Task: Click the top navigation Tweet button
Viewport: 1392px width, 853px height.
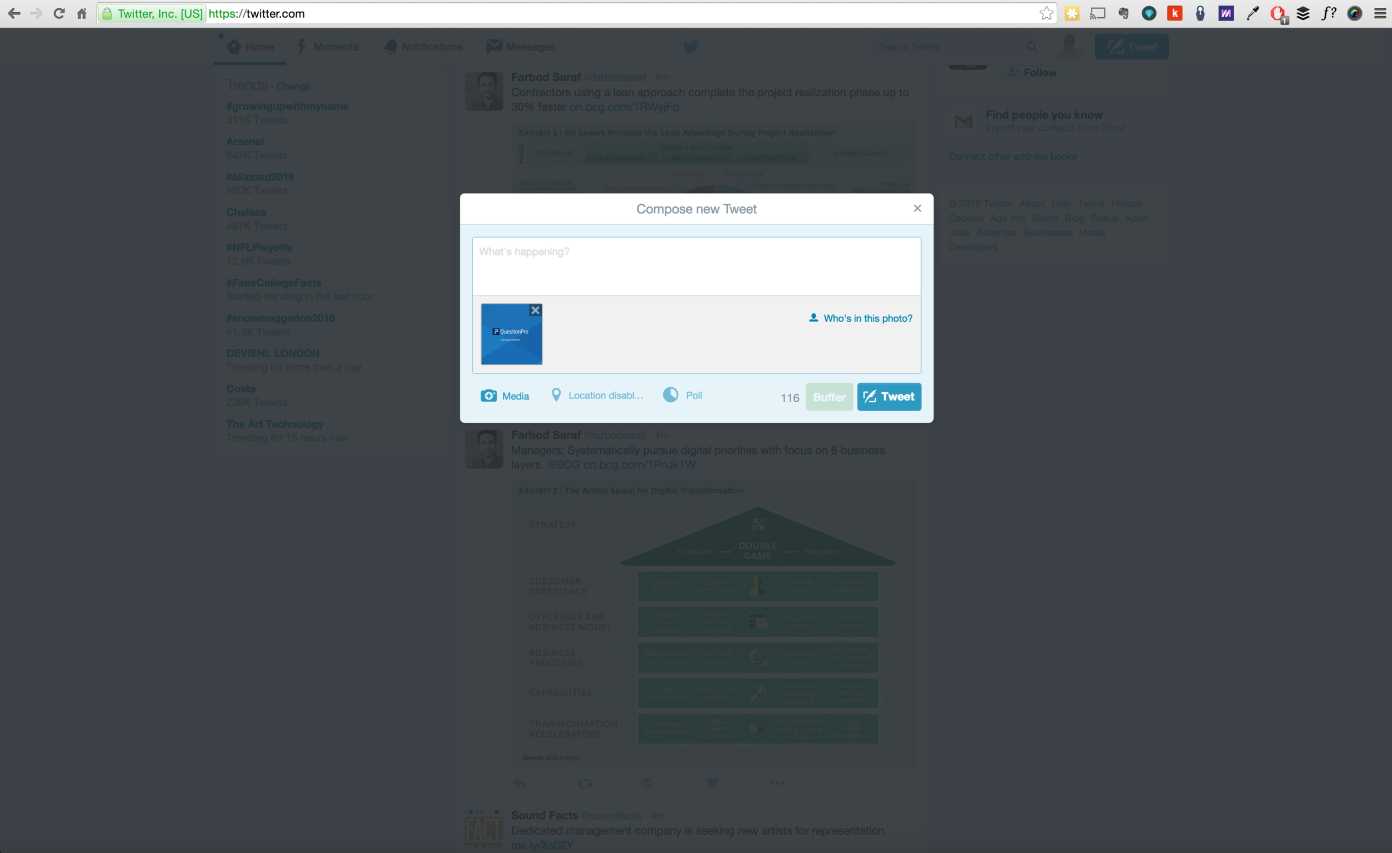Action: pyautogui.click(x=1131, y=47)
